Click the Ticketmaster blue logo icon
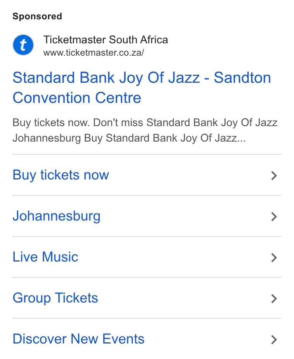This screenshot has width=294, height=359. [x=23, y=45]
